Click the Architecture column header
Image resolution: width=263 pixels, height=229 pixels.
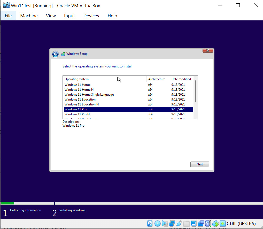(x=158, y=79)
